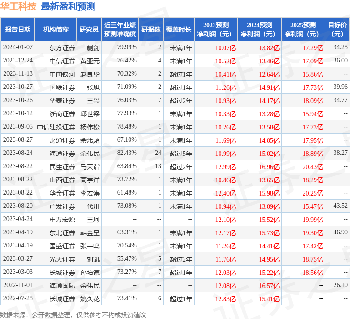Select the 目标价 column header

(x=337, y=29)
